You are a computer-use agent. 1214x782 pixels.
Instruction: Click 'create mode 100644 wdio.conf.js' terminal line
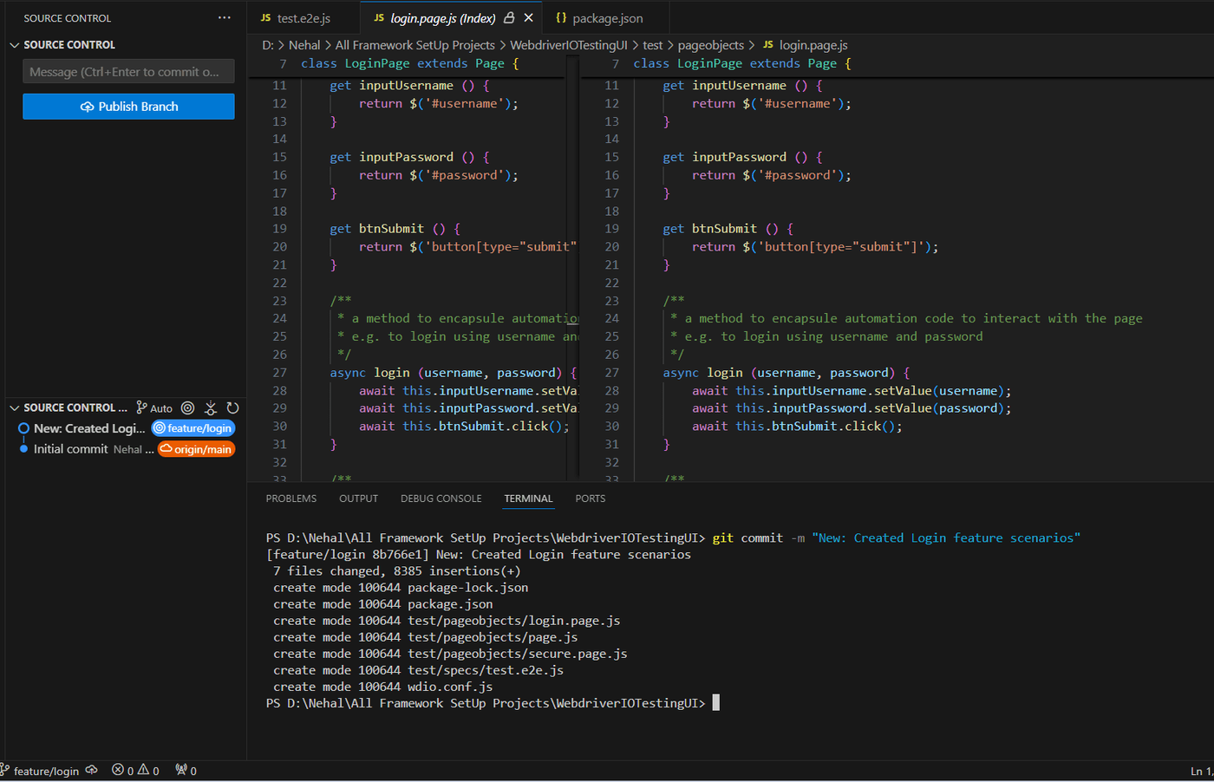(x=382, y=687)
